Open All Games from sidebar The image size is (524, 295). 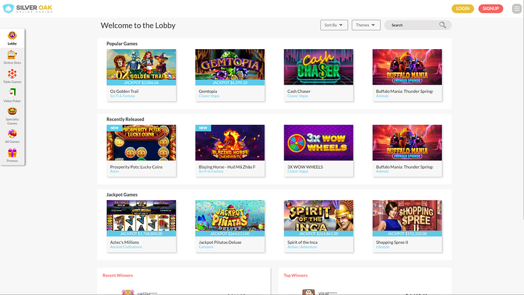[12, 133]
